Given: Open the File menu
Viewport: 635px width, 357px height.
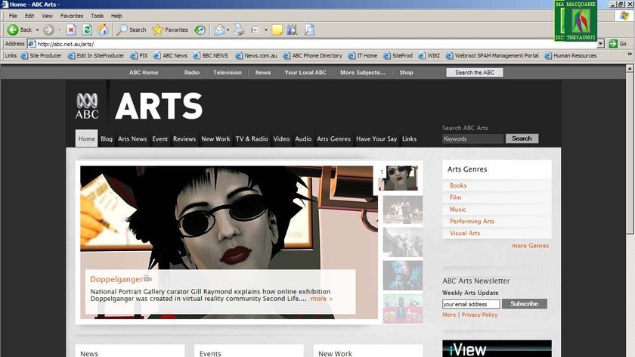Looking at the screenshot, I should [13, 16].
